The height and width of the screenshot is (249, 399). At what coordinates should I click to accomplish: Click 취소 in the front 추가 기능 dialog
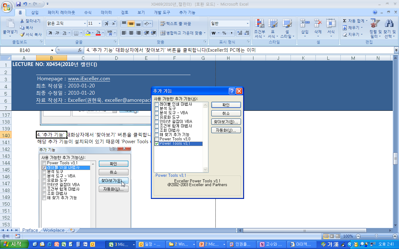pyautogui.click(x=226, y=113)
